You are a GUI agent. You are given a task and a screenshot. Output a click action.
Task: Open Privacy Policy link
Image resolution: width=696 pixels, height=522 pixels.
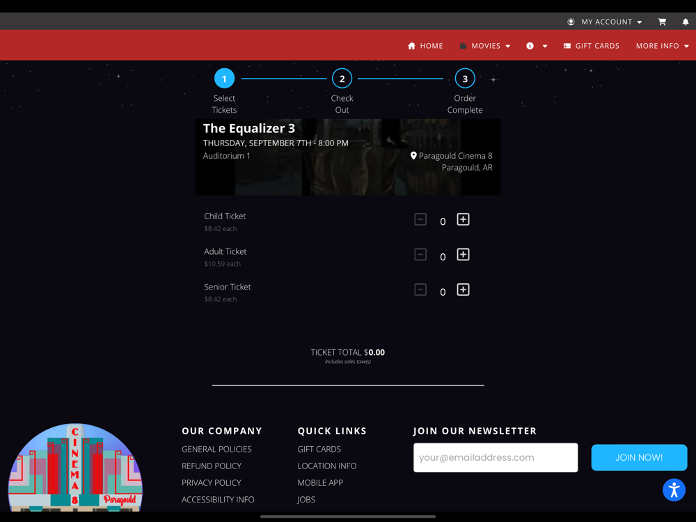coord(212,482)
